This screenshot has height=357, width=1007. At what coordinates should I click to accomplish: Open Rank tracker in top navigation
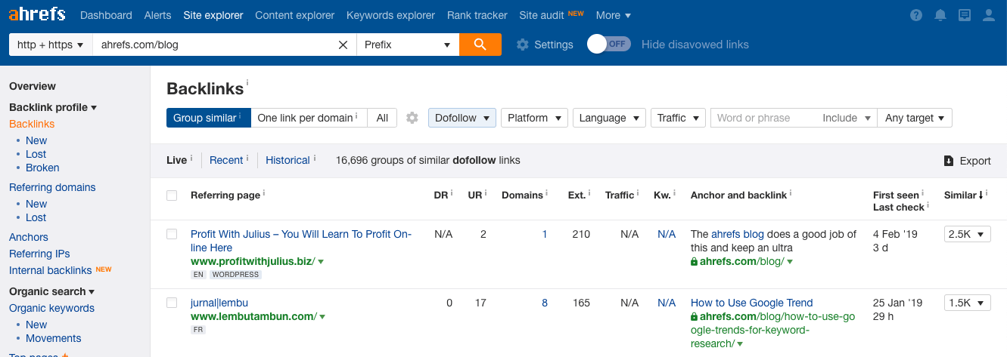tap(477, 15)
